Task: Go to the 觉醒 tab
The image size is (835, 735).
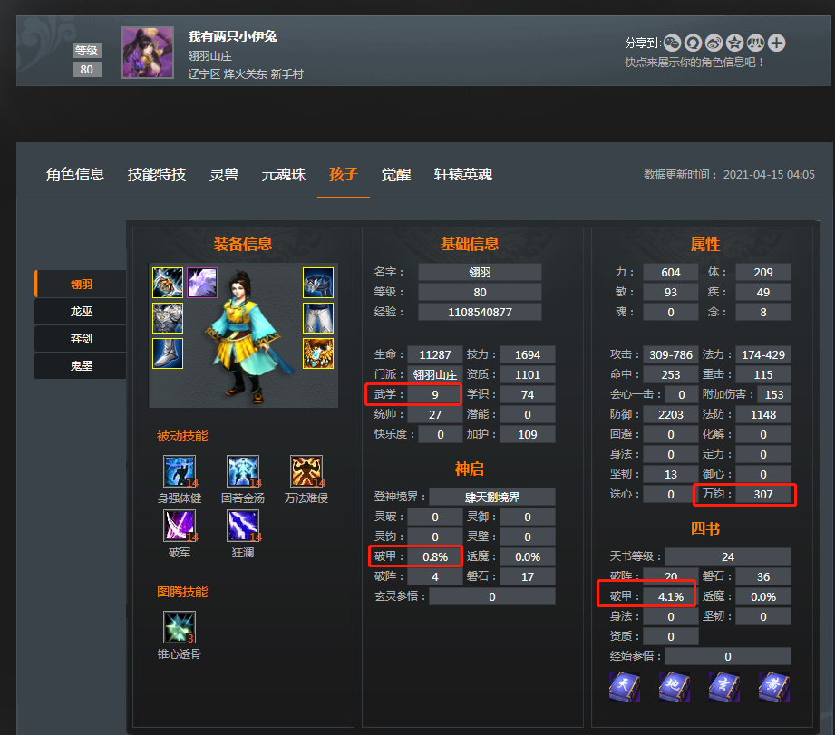Action: click(395, 175)
